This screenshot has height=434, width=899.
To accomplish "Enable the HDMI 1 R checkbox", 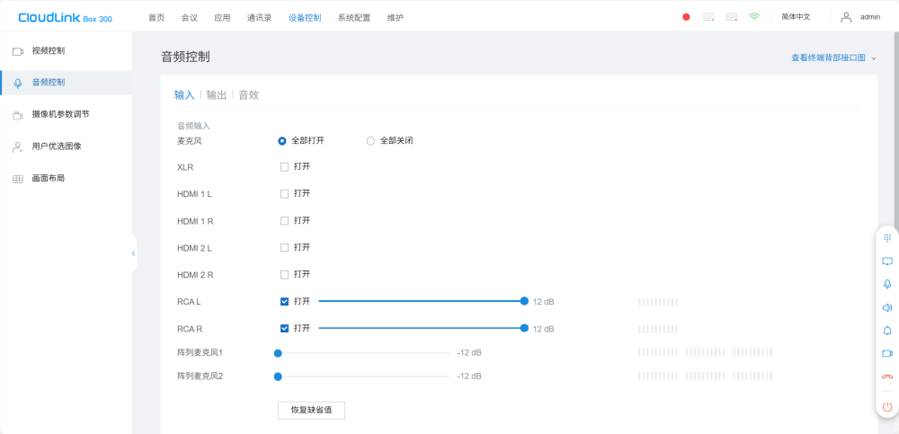I will click(284, 221).
